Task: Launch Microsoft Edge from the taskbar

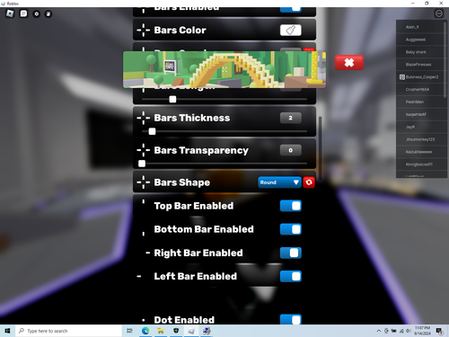Action: 145,331
